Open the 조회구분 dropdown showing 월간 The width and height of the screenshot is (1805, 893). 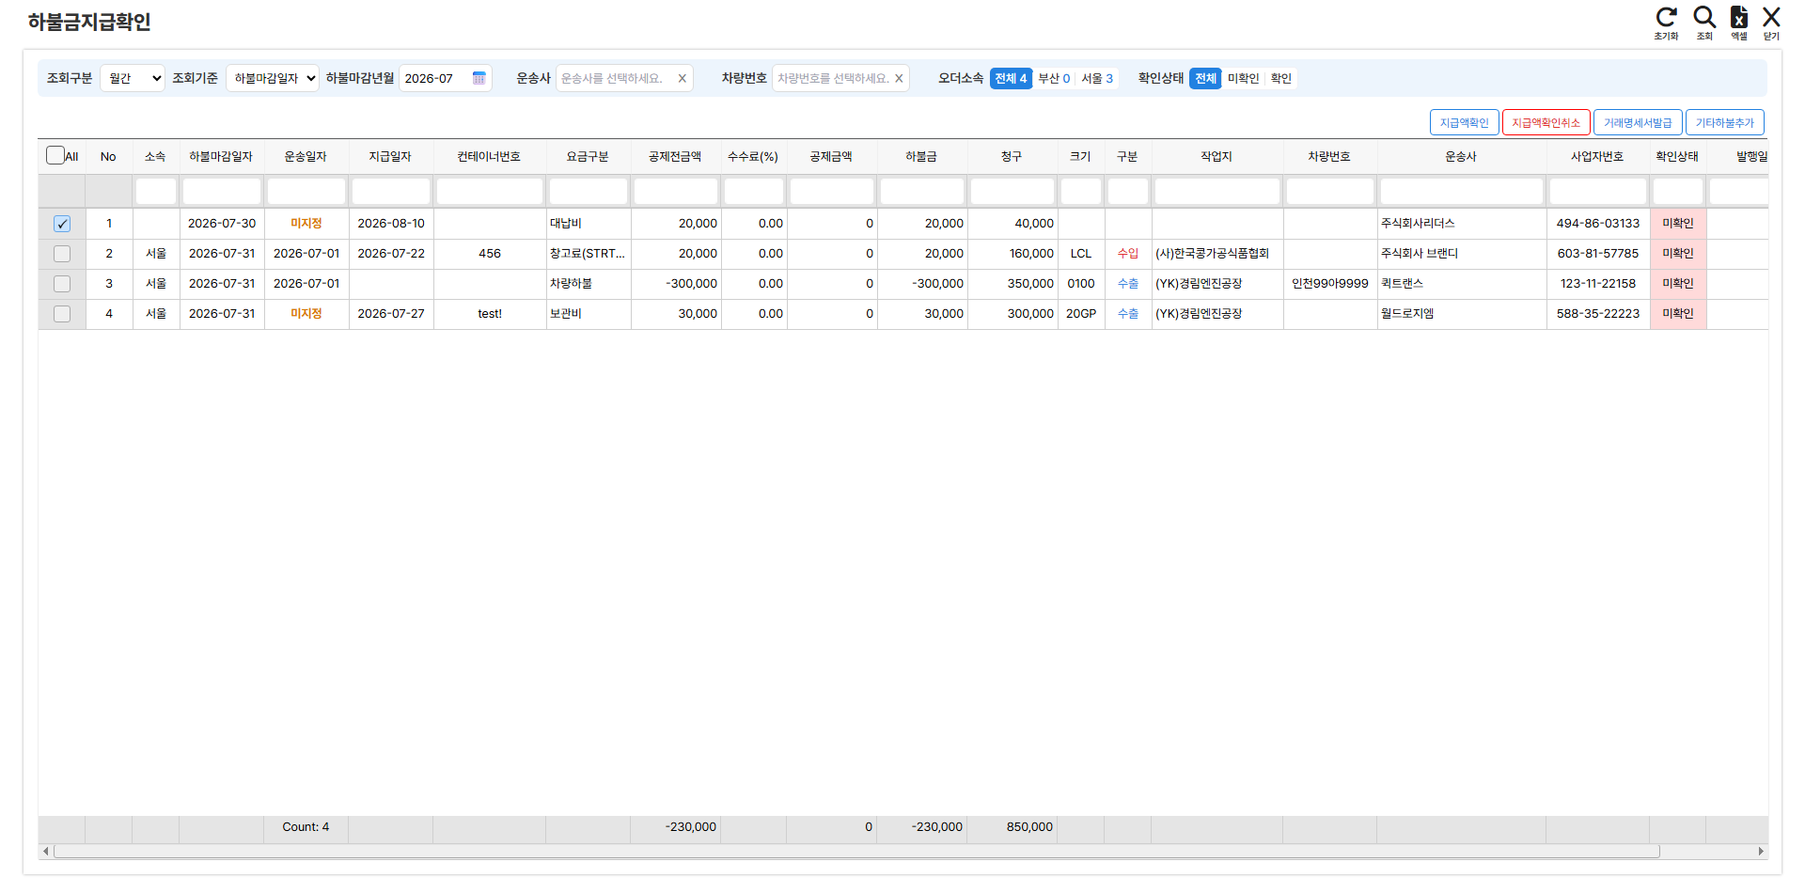click(133, 78)
